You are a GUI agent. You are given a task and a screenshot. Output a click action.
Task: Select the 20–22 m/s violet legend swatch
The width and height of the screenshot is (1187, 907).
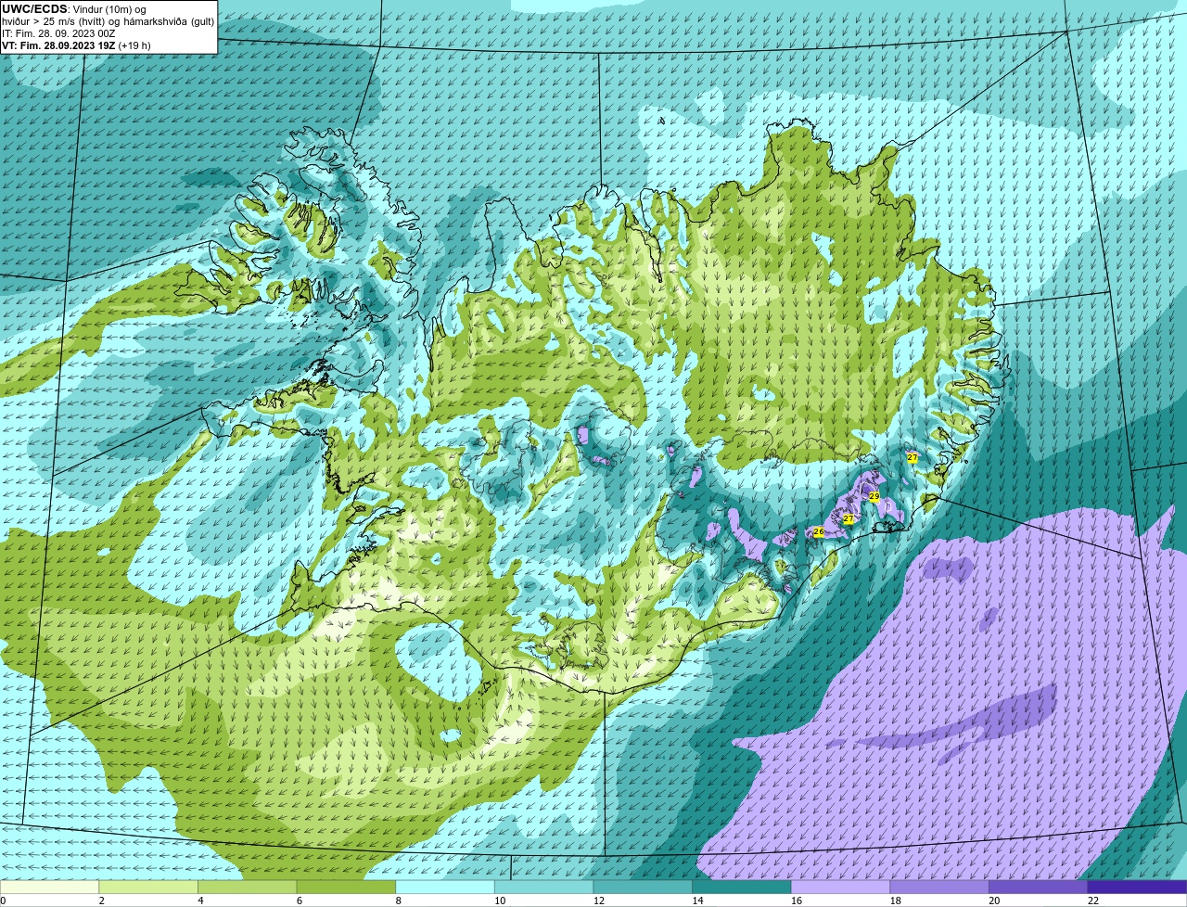1039,887
